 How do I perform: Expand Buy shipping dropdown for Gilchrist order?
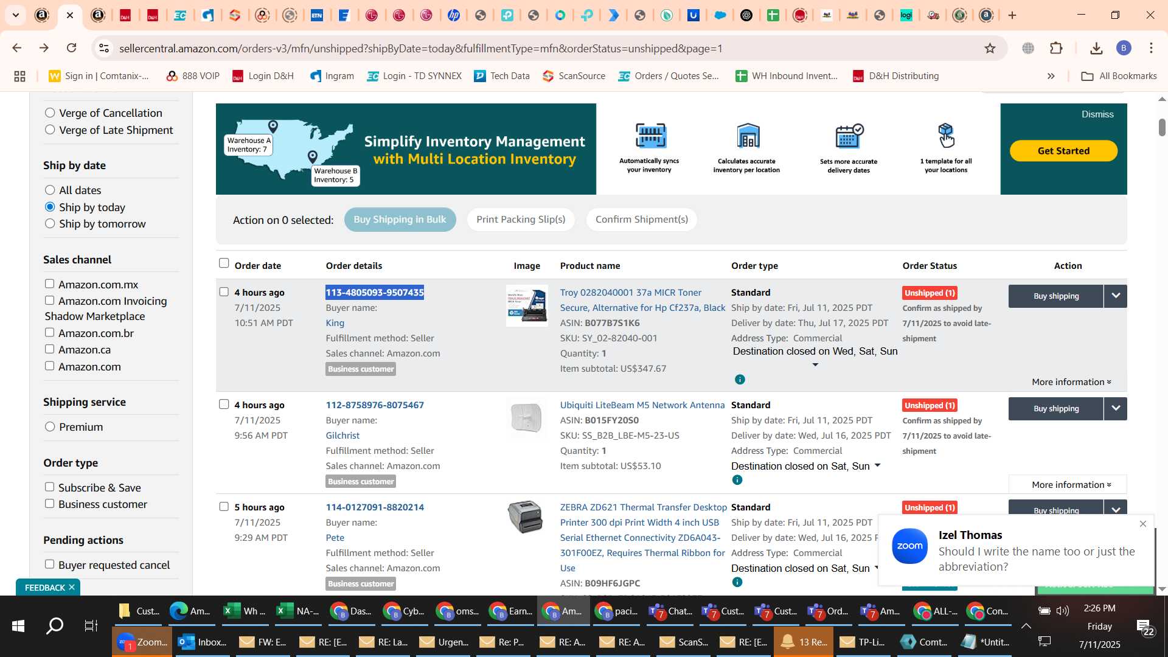[1116, 408]
